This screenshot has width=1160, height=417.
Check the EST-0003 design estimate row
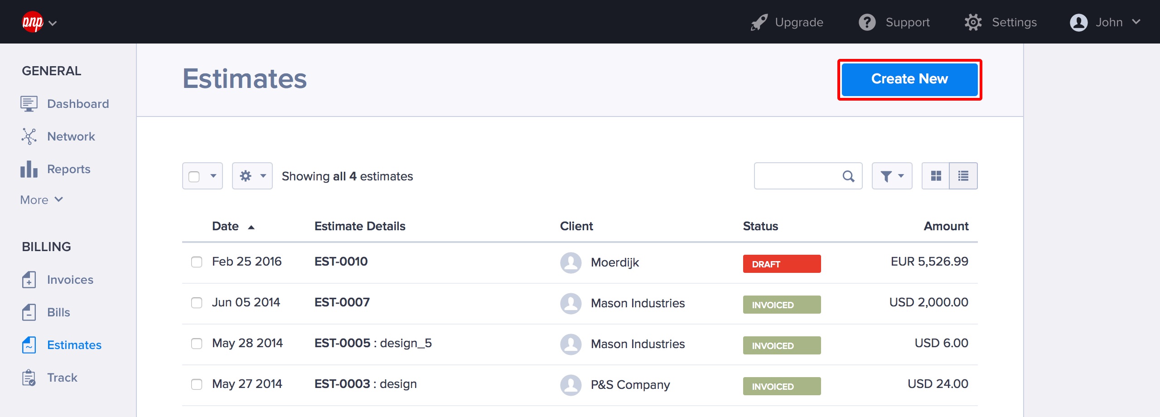[x=197, y=384]
